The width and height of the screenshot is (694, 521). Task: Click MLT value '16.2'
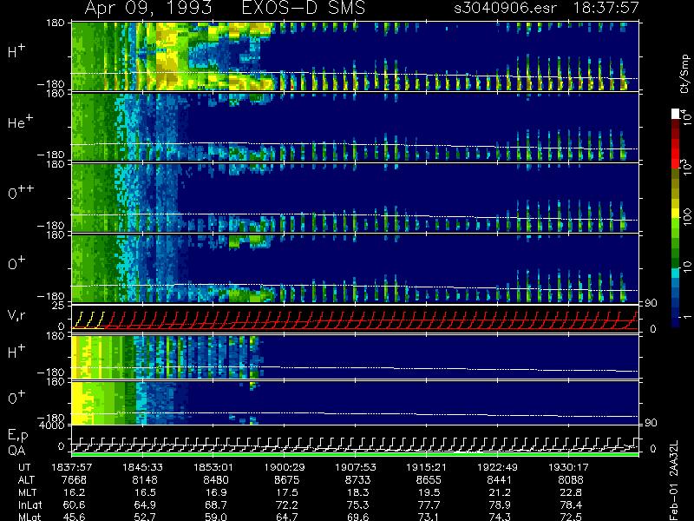(x=76, y=492)
